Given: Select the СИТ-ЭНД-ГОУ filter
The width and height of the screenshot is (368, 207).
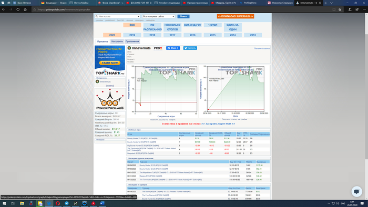Looking at the screenshot, I should point(192,25).
